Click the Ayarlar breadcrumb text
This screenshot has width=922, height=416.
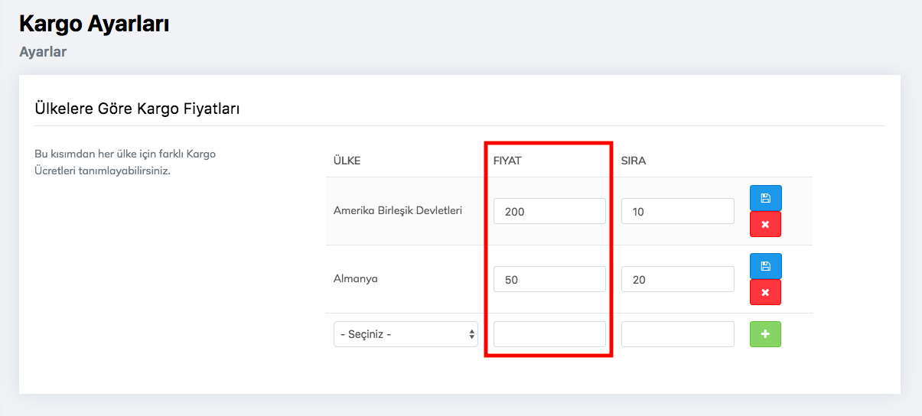43,52
